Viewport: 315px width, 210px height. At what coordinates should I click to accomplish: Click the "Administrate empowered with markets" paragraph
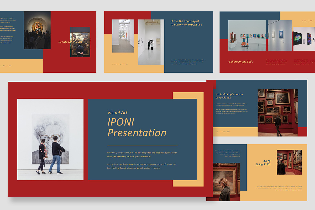[x=279, y=188]
